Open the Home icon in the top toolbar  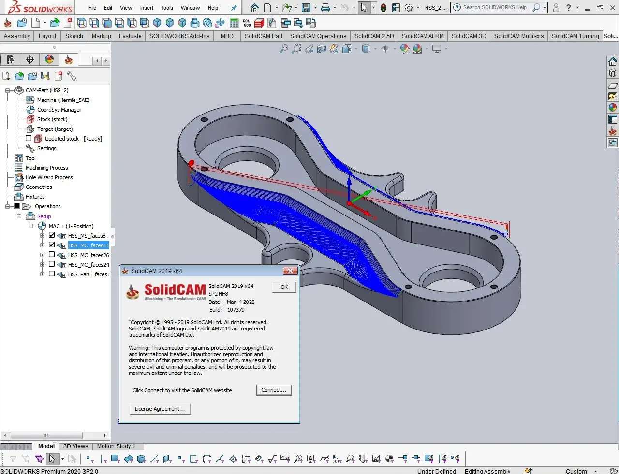tap(255, 8)
